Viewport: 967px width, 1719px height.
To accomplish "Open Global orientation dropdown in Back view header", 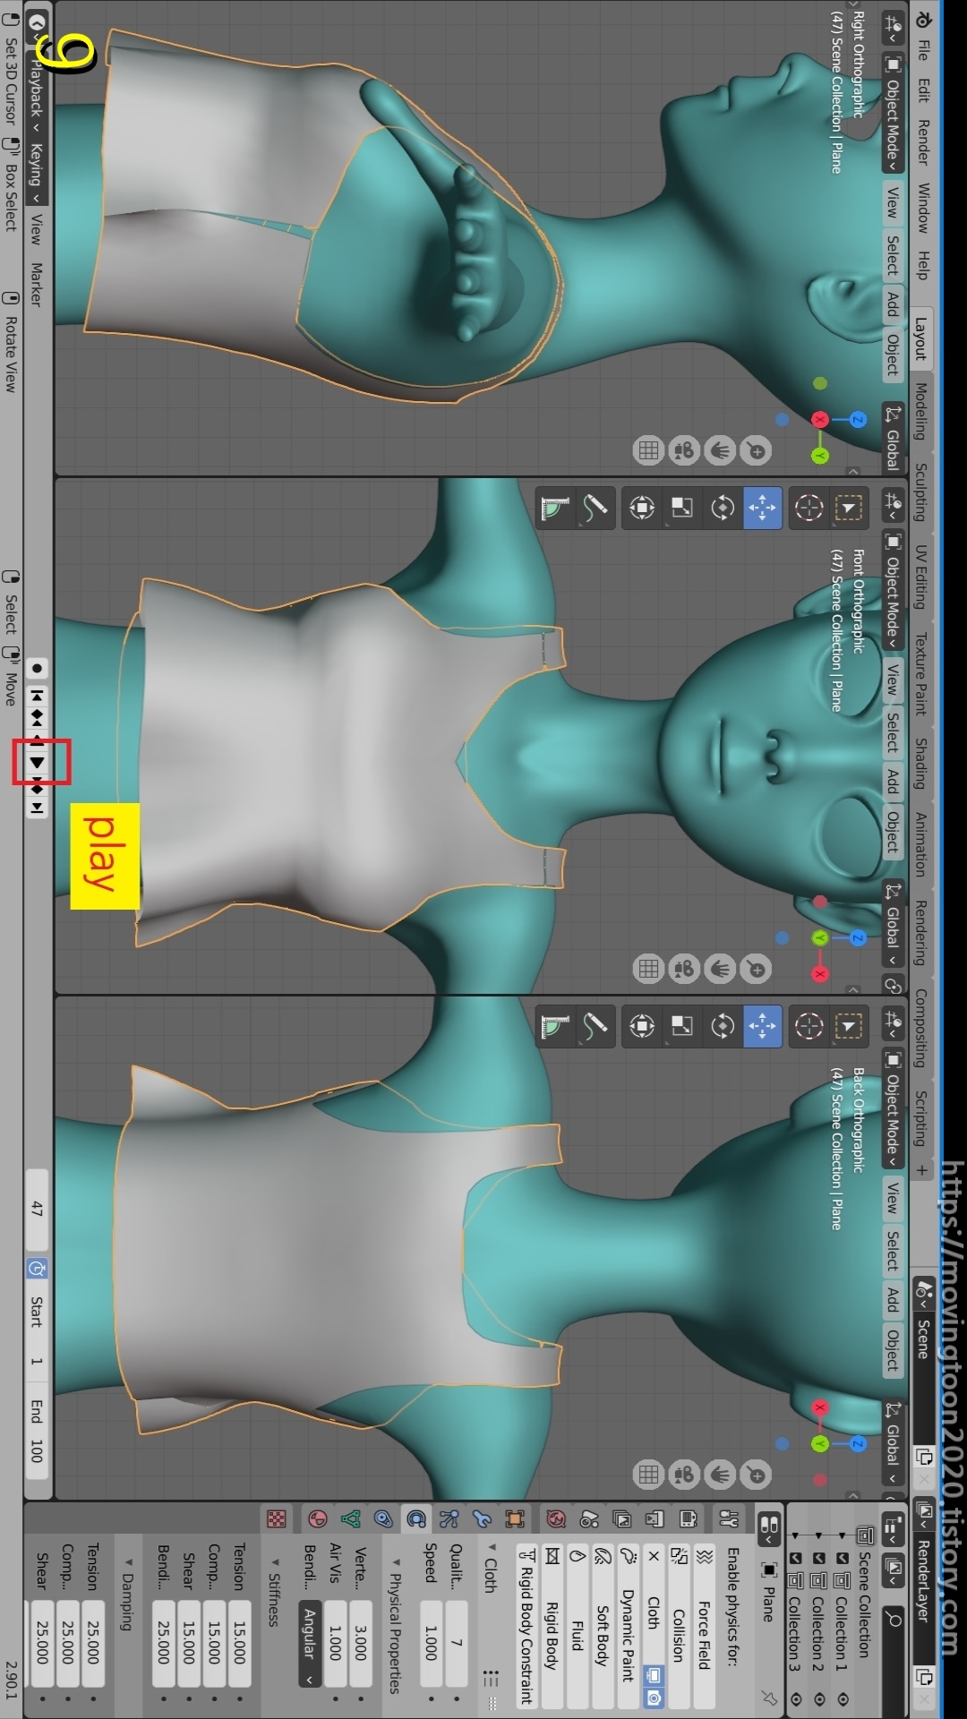I will [892, 1443].
